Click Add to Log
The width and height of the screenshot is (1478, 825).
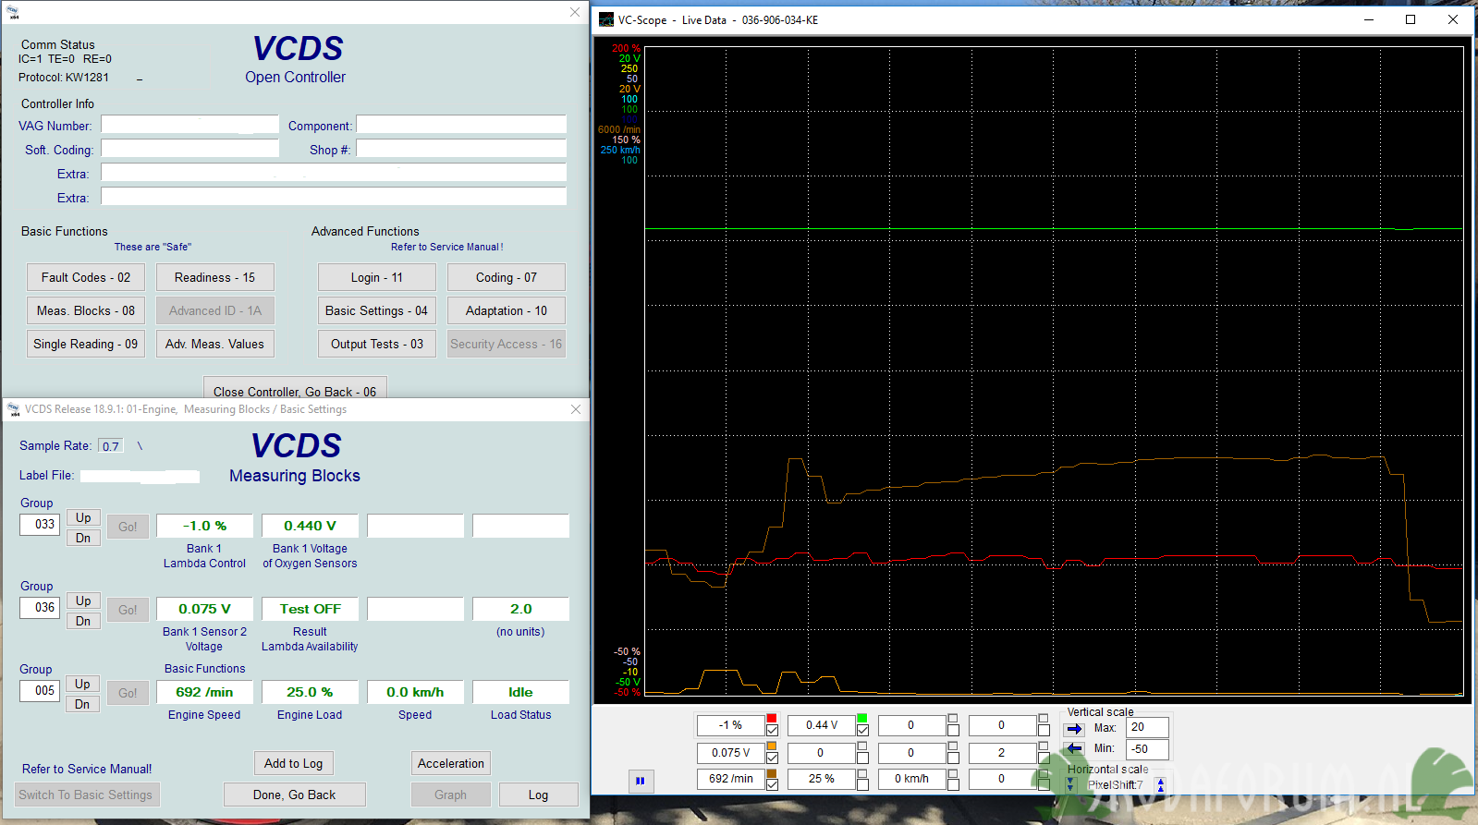tap(294, 763)
